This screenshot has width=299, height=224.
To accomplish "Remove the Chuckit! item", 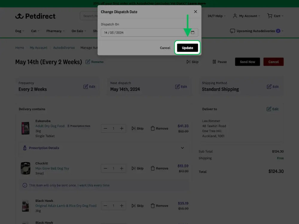I will click(x=159, y=168).
